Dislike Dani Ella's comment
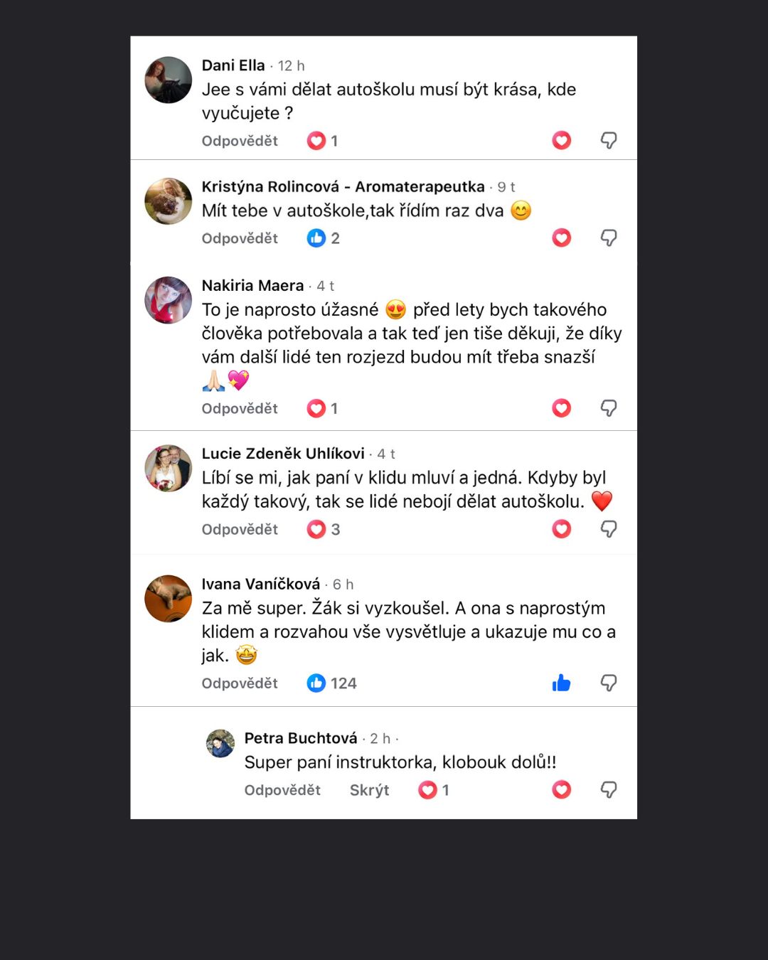Viewport: 768px width, 960px height. [609, 141]
